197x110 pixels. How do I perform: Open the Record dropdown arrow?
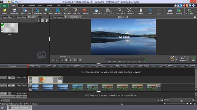pyautogui.click(x=88, y=11)
